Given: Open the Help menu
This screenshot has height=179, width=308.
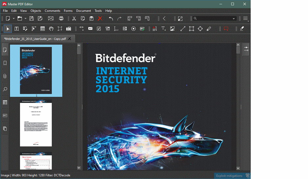Looking at the screenshot, I should click(x=109, y=11).
